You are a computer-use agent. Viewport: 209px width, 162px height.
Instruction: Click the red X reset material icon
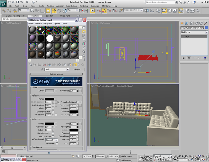pos(44,64)
